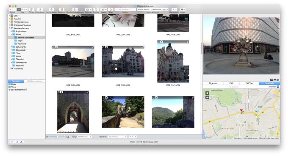This screenshot has width=288, height=156.
Task: Go back with the Zurück arrow
Action: coord(11,9)
